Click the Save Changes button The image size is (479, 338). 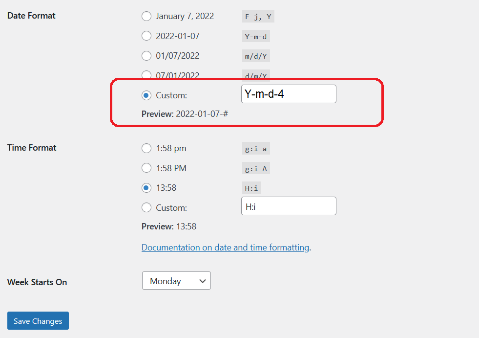38,321
